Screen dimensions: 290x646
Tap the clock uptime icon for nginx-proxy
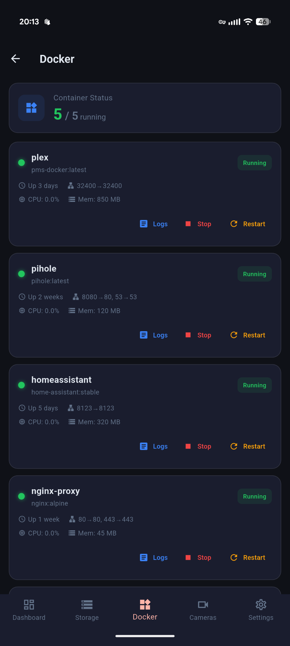tap(22, 519)
